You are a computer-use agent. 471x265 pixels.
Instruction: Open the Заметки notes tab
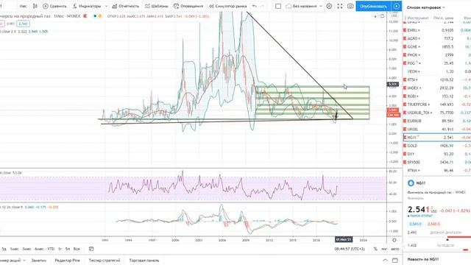[39, 261]
